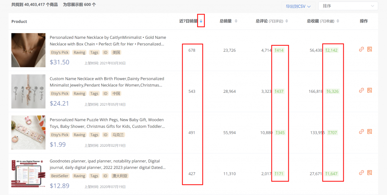Sort table by 总收藏 column

pyautogui.click(x=338, y=21)
